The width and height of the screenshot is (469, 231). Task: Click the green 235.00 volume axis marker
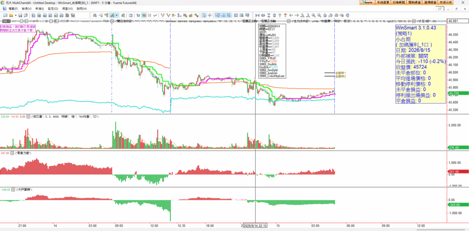pyautogui.click(x=458, y=147)
